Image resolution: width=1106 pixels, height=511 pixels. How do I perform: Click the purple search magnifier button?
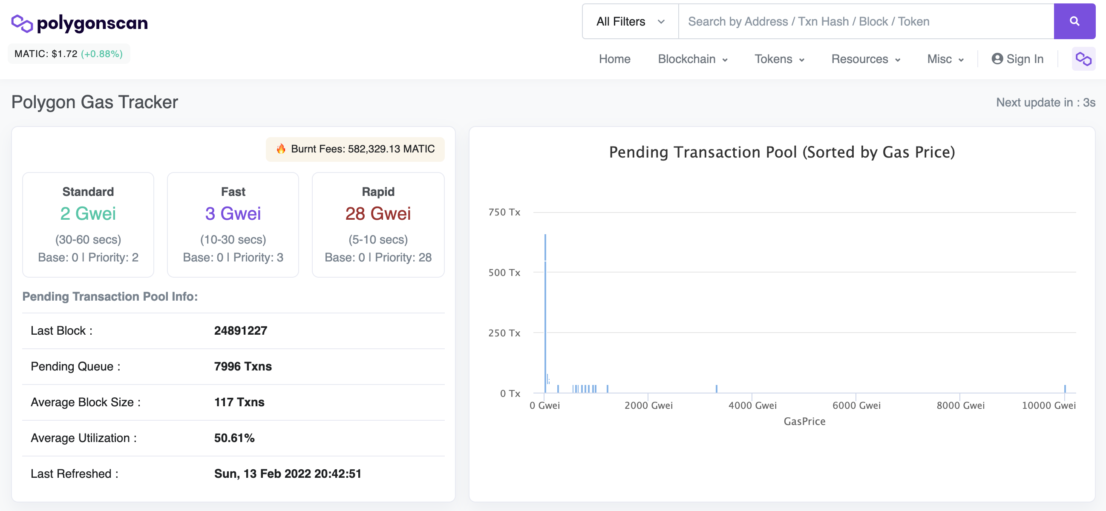pyautogui.click(x=1074, y=21)
